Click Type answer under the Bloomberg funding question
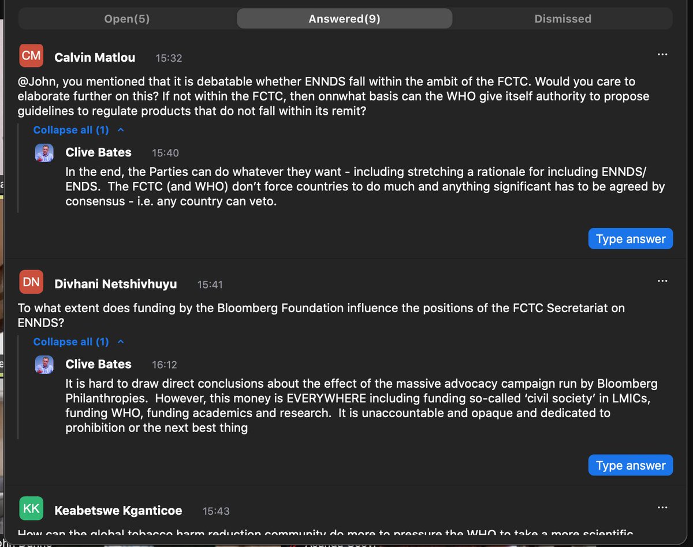Screen dimensions: 693x547 (x=631, y=466)
